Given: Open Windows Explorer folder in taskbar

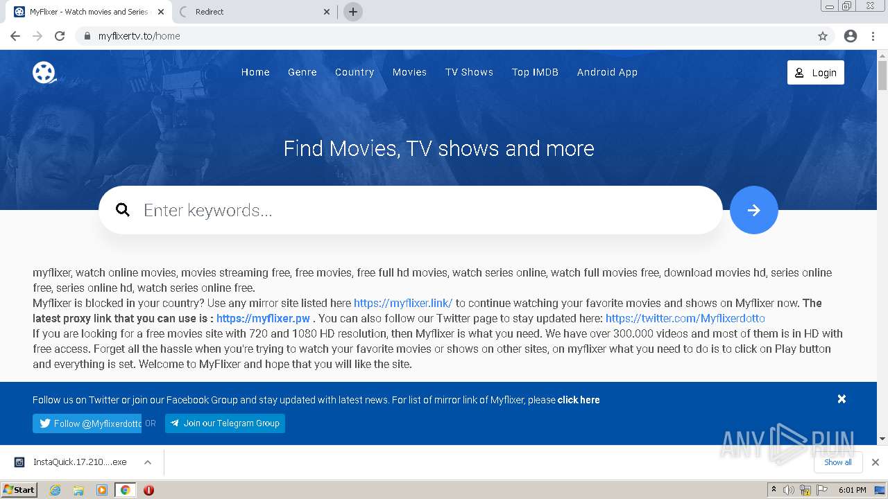Looking at the screenshot, I should pyautogui.click(x=78, y=490).
